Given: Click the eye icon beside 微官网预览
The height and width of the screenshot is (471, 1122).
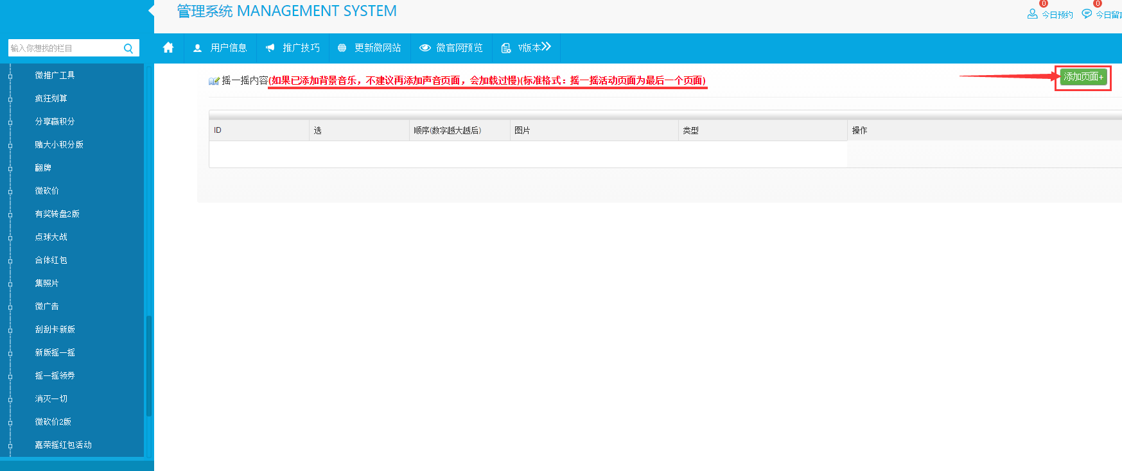Looking at the screenshot, I should click(425, 48).
